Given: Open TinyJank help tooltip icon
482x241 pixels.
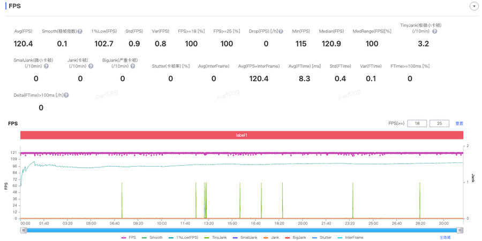Looking at the screenshot, I should (x=434, y=32).
